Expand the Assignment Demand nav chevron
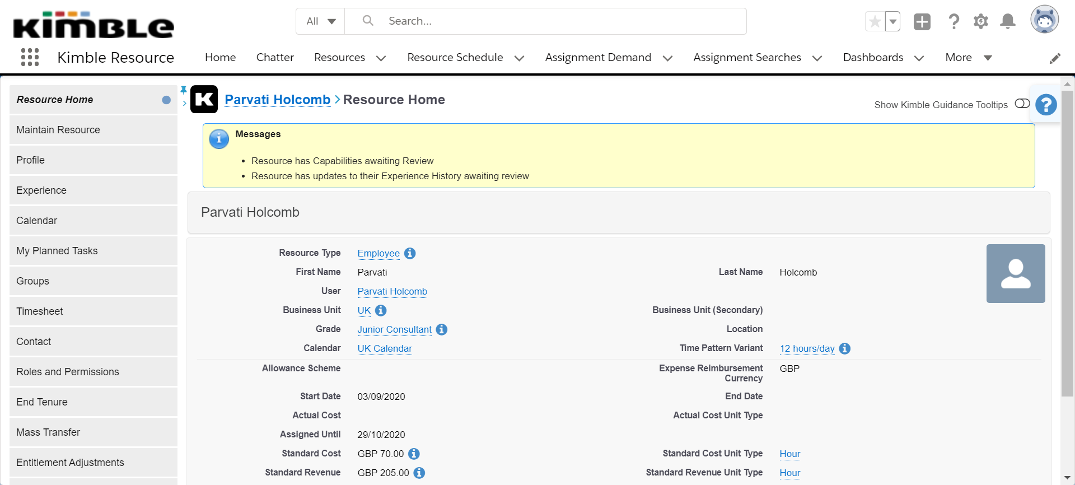The height and width of the screenshot is (485, 1075). [667, 58]
